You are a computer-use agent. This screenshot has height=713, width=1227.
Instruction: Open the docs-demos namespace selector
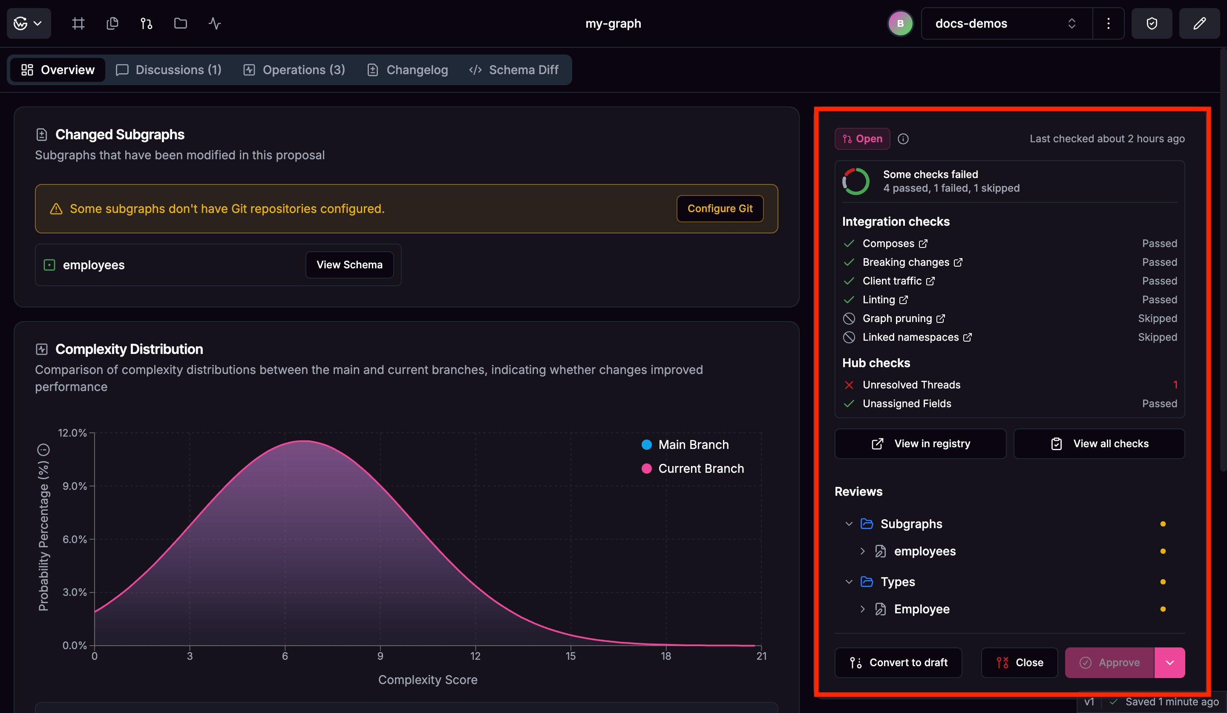[1005, 23]
